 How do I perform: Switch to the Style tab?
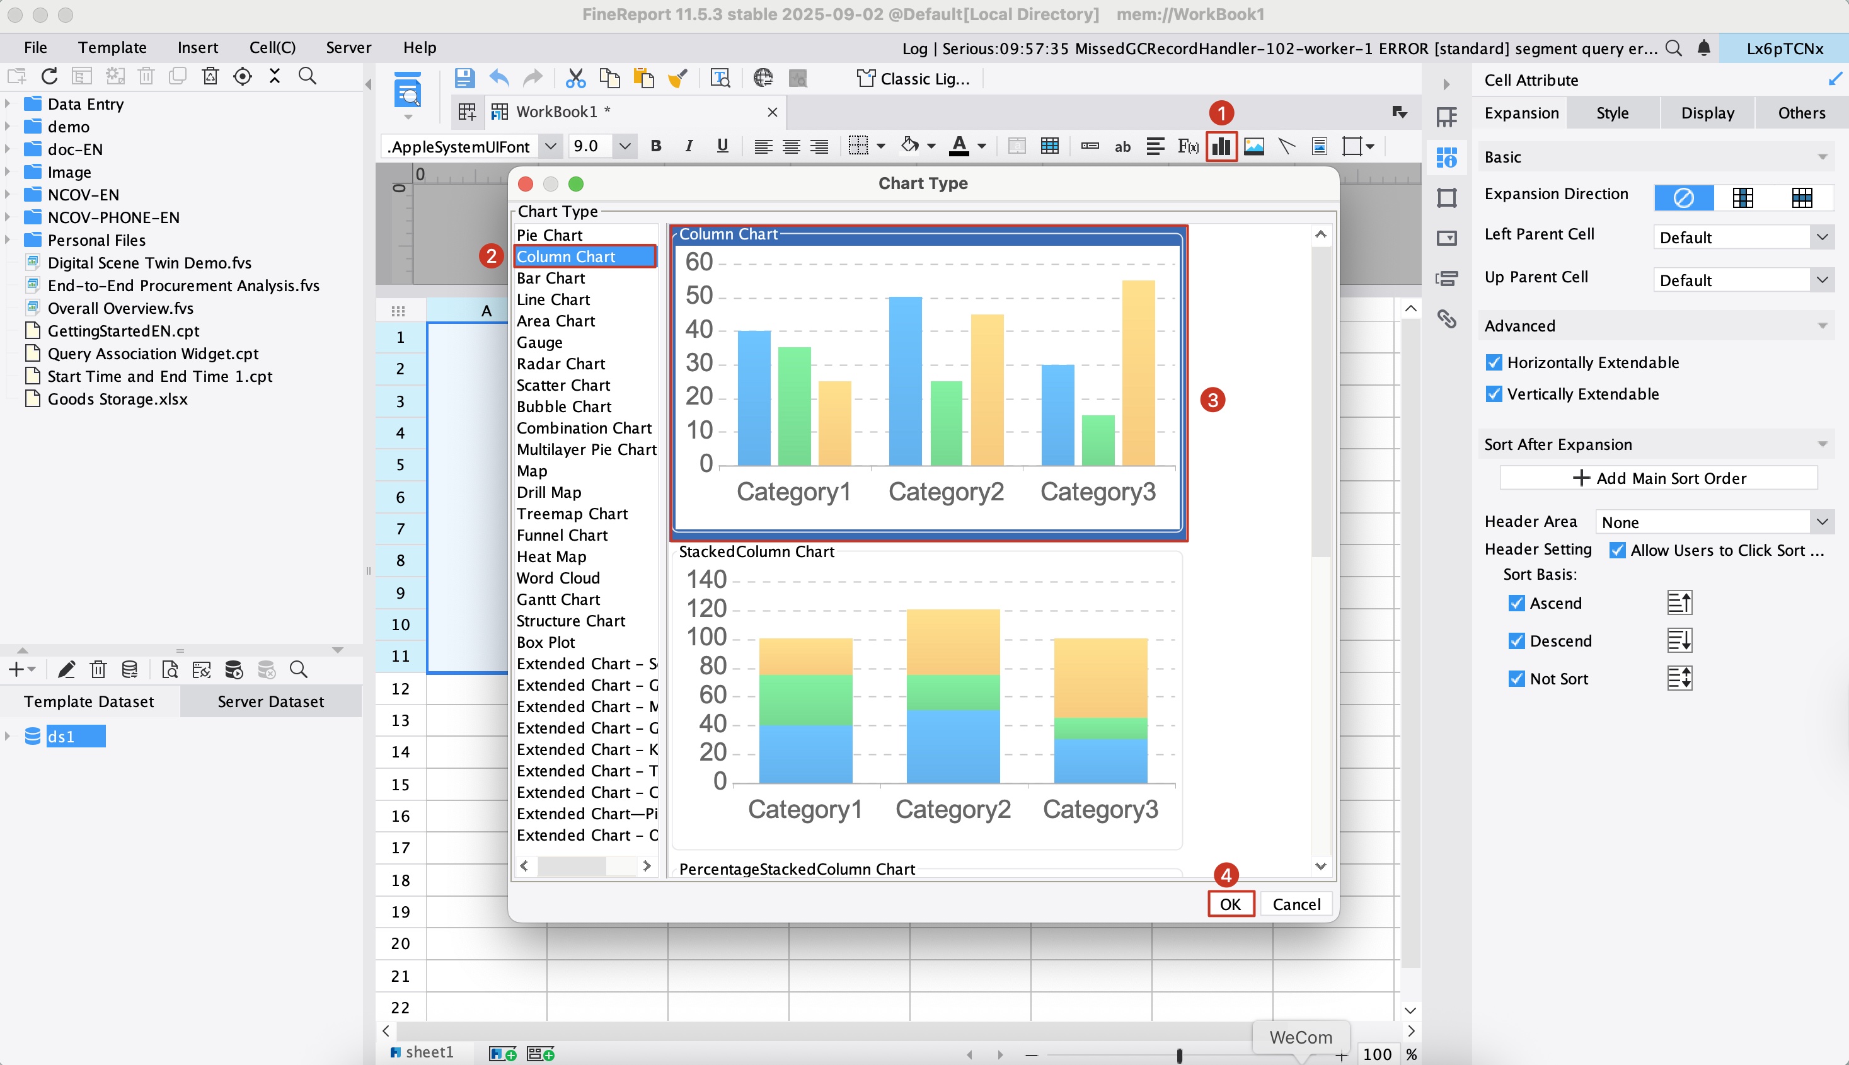click(x=1612, y=113)
